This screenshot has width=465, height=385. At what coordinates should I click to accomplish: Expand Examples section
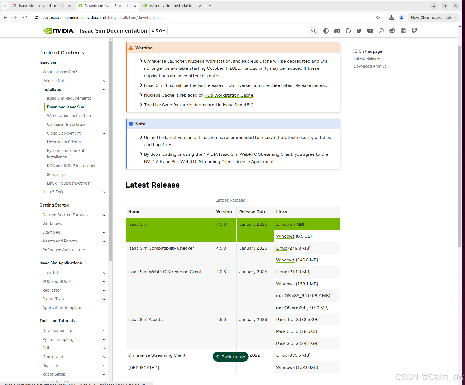pyautogui.click(x=104, y=232)
